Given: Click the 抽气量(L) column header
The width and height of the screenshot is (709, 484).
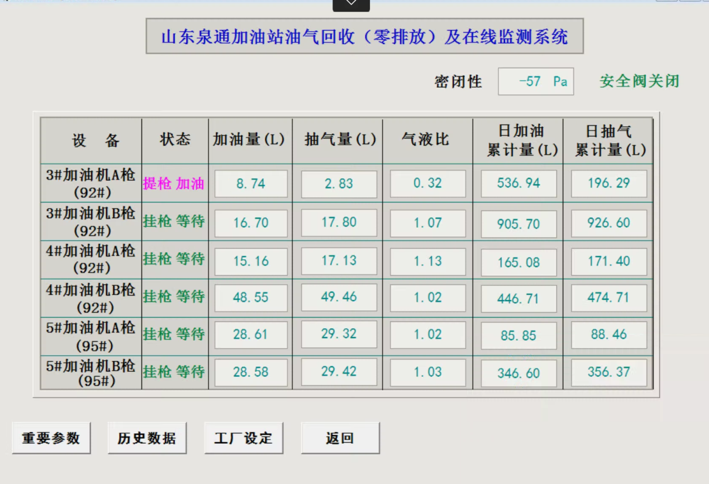Looking at the screenshot, I should pos(337,140).
